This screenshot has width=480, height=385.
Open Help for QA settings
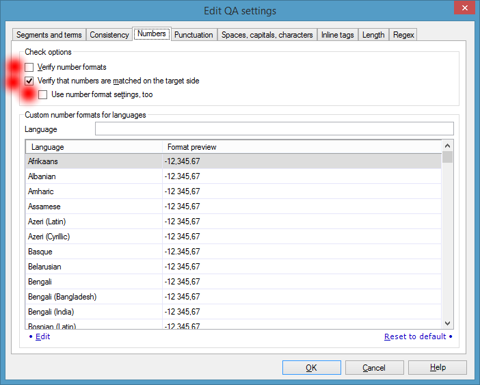[x=438, y=368]
